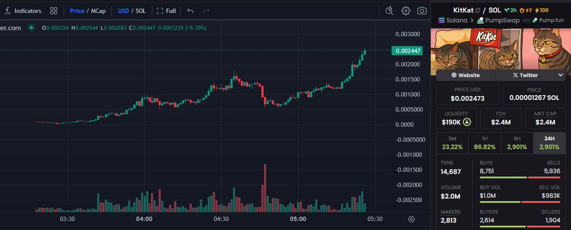
Task: Click the current price label 0.002447
Action: point(407,50)
